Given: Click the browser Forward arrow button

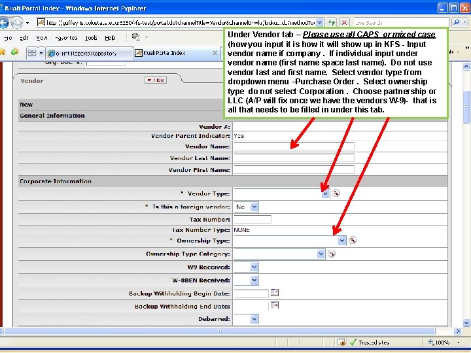Looking at the screenshot, I should 16,22.
